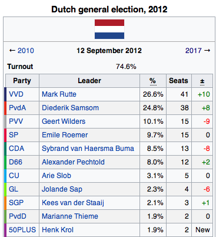Open the Jolande Sap link
The image size is (216, 237).
tap(62, 189)
